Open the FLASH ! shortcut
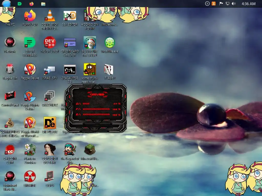The height and width of the screenshot is (196, 262). (x=110, y=72)
